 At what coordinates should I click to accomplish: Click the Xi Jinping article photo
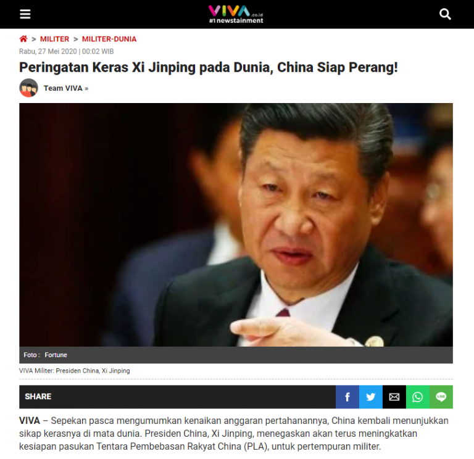(x=236, y=225)
